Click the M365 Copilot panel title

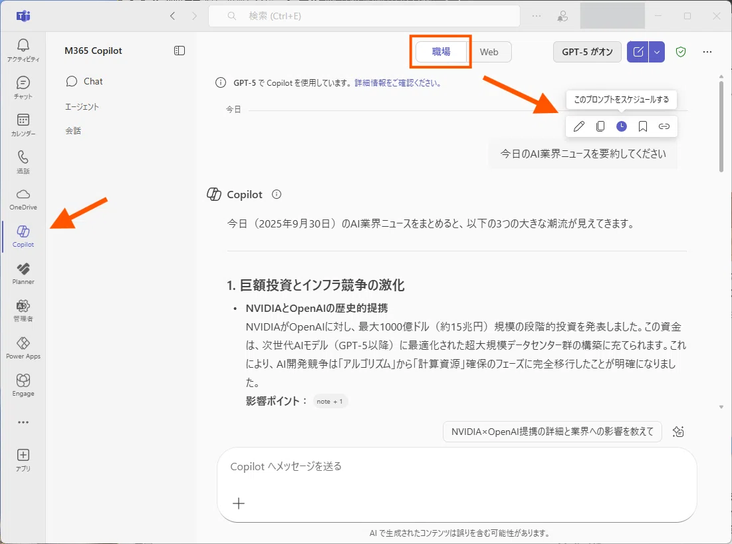[x=93, y=51]
